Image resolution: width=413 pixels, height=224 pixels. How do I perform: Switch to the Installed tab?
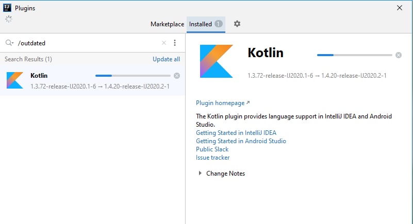pos(206,24)
